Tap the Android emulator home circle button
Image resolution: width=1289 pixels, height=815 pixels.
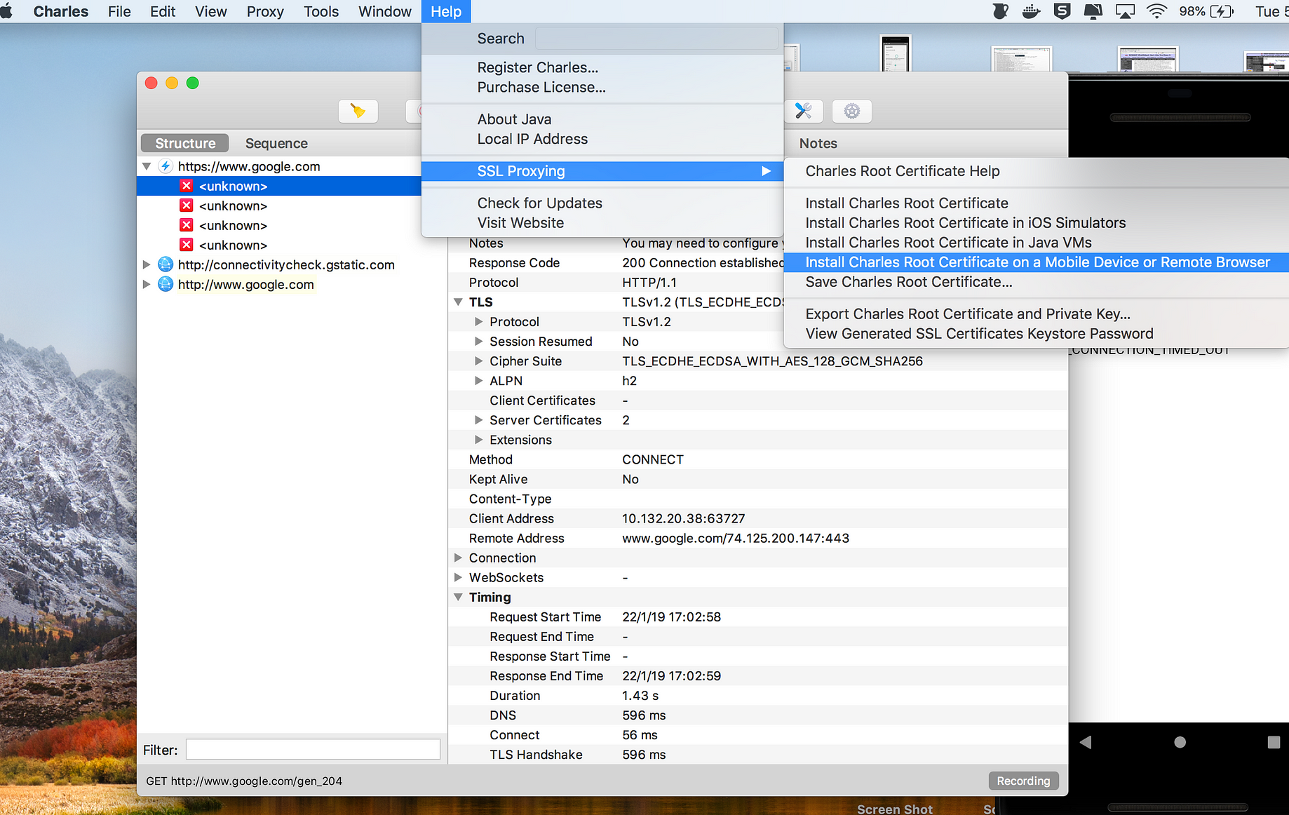tap(1180, 742)
